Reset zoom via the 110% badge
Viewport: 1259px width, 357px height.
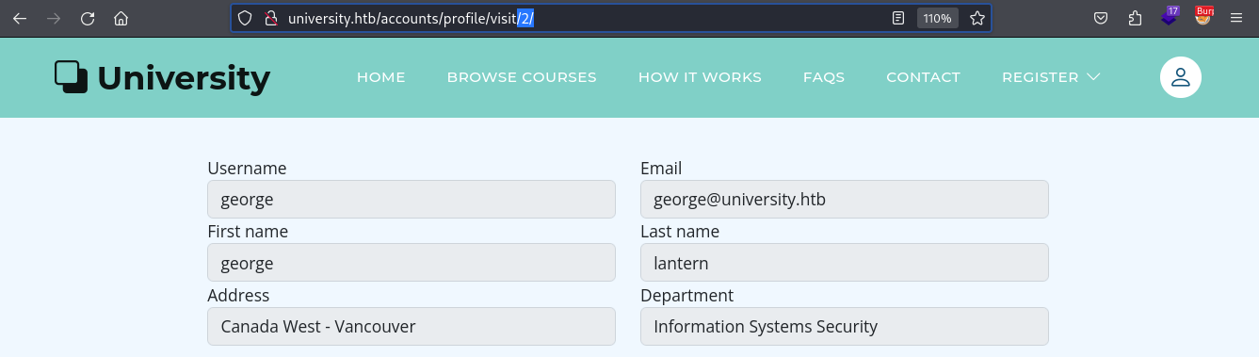click(937, 18)
